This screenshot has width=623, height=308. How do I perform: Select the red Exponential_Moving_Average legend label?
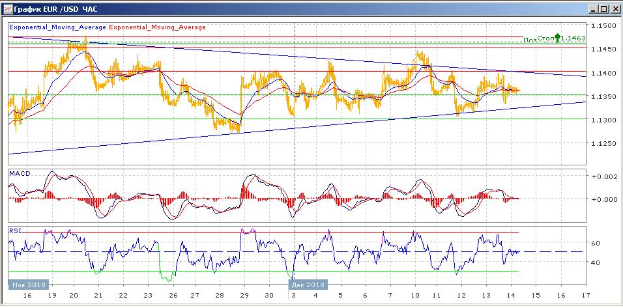pos(157,27)
